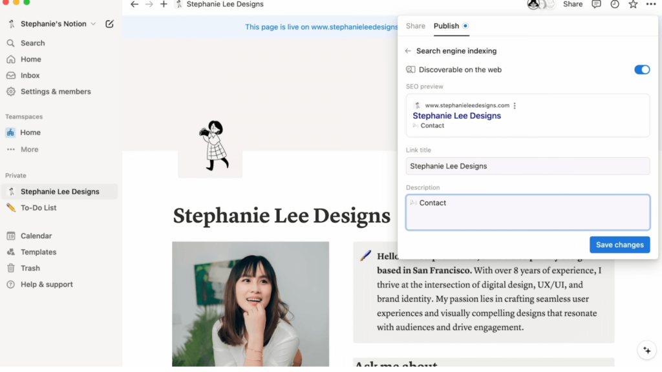Favorite the page with star icon
This screenshot has width=662, height=372.
(x=633, y=5)
